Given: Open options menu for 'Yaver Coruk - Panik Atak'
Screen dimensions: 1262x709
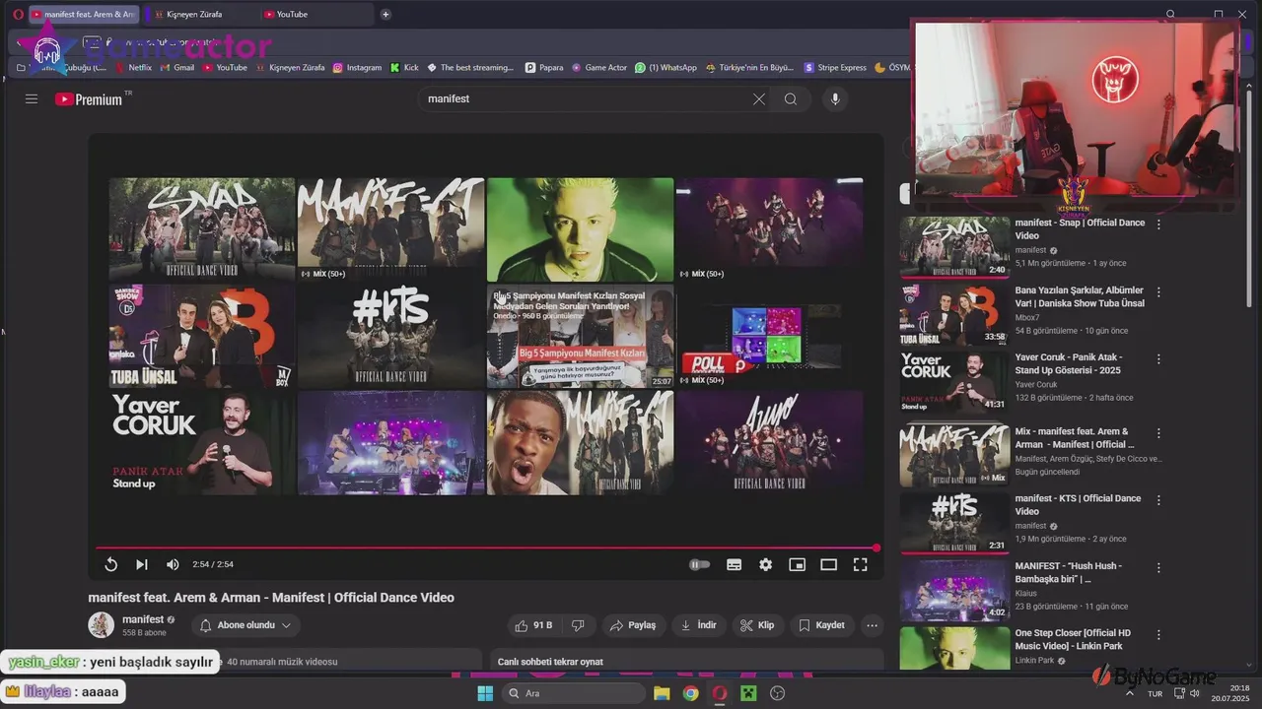Looking at the screenshot, I should coord(1158,359).
